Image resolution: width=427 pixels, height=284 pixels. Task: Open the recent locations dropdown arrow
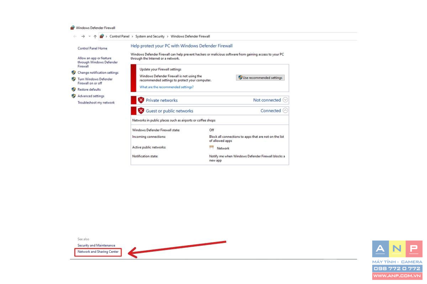coord(89,36)
